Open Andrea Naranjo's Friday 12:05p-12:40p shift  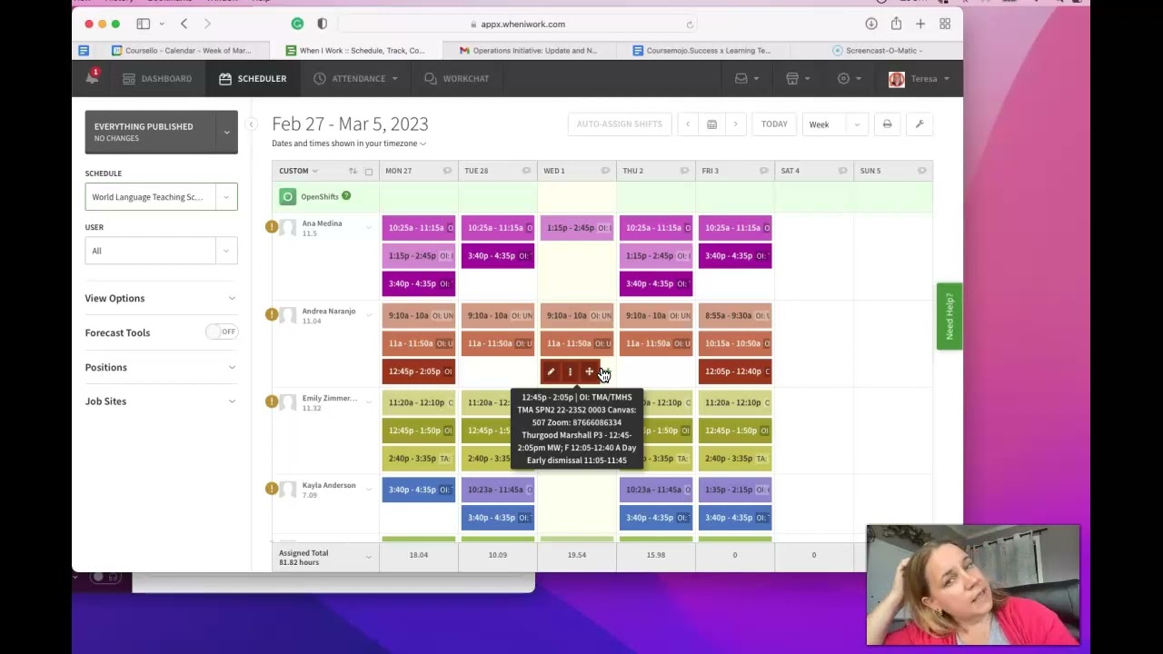pos(735,372)
